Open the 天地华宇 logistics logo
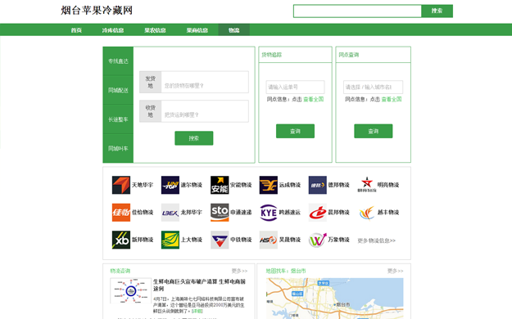Screen dimensions: 512x319 121,185
